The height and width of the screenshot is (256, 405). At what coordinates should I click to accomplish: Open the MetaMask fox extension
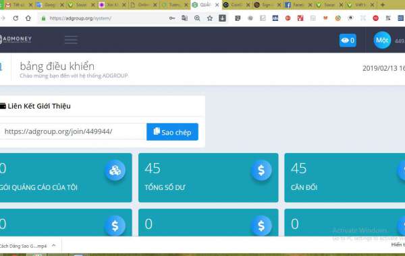325,18
